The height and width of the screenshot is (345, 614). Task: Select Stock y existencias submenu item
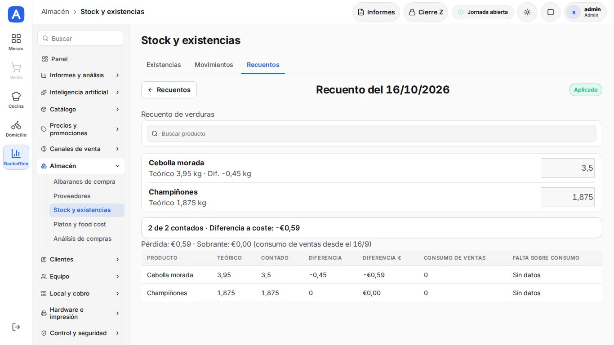(87, 210)
